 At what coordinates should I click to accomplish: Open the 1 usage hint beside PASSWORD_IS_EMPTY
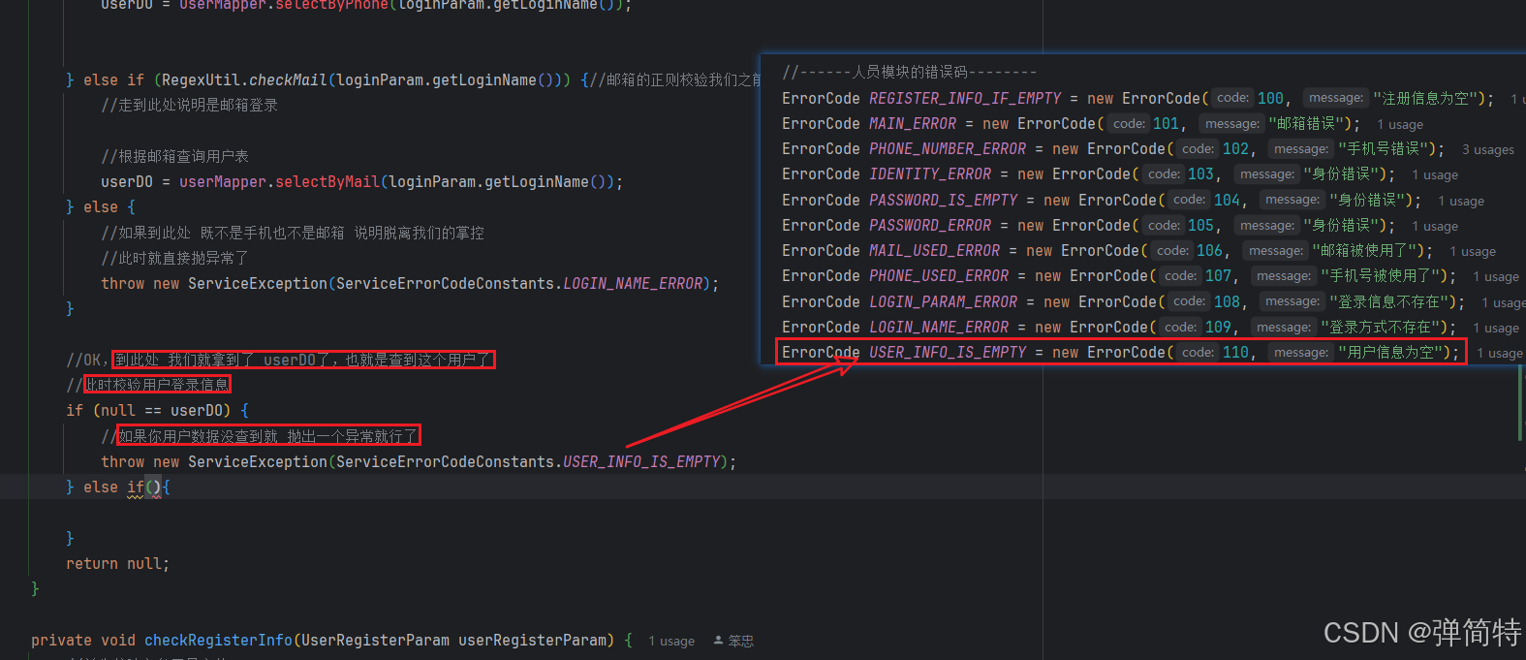[1461, 201]
